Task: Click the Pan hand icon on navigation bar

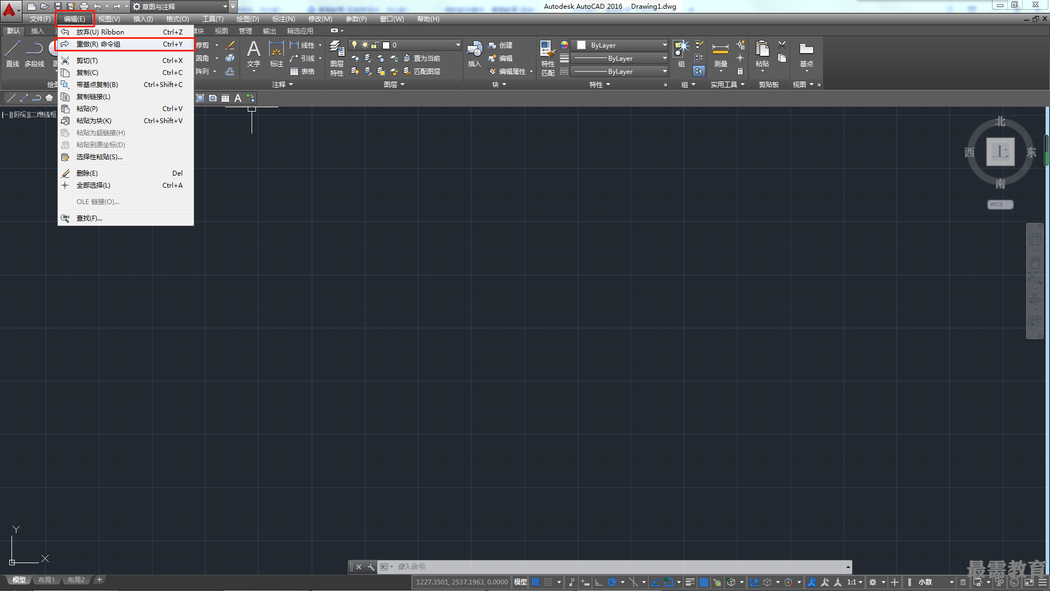Action: (x=1035, y=262)
